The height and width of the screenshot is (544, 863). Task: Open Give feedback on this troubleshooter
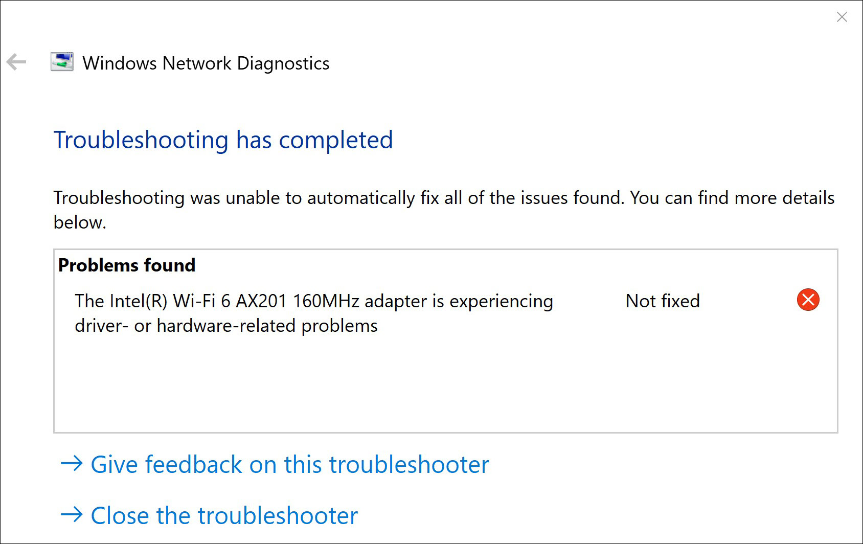coord(289,465)
